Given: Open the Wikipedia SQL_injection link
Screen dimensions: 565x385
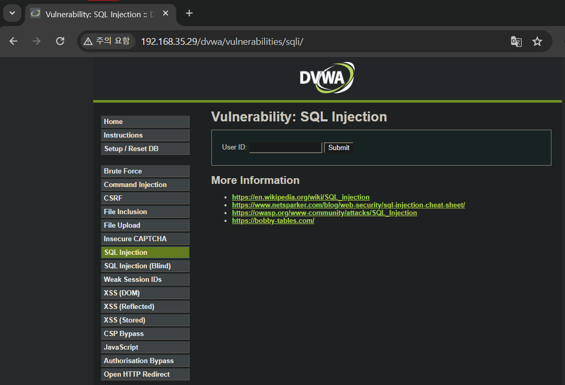Looking at the screenshot, I should click(300, 197).
